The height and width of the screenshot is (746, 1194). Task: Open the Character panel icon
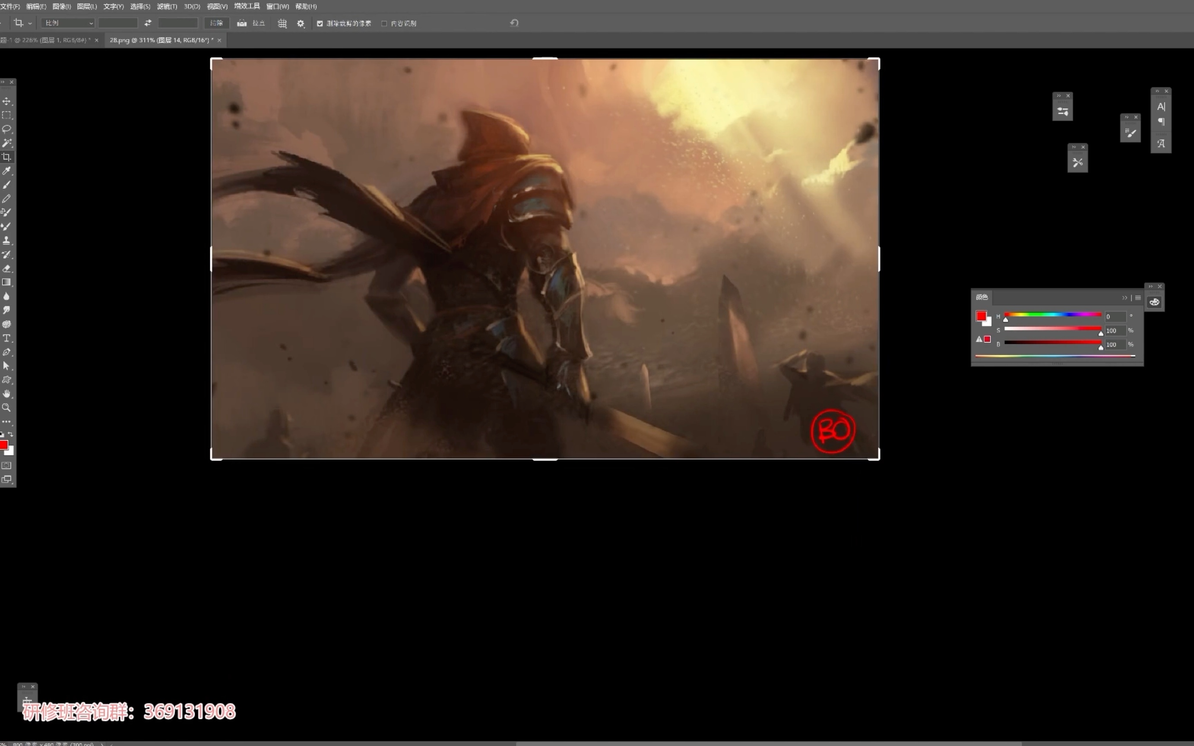pyautogui.click(x=1161, y=107)
